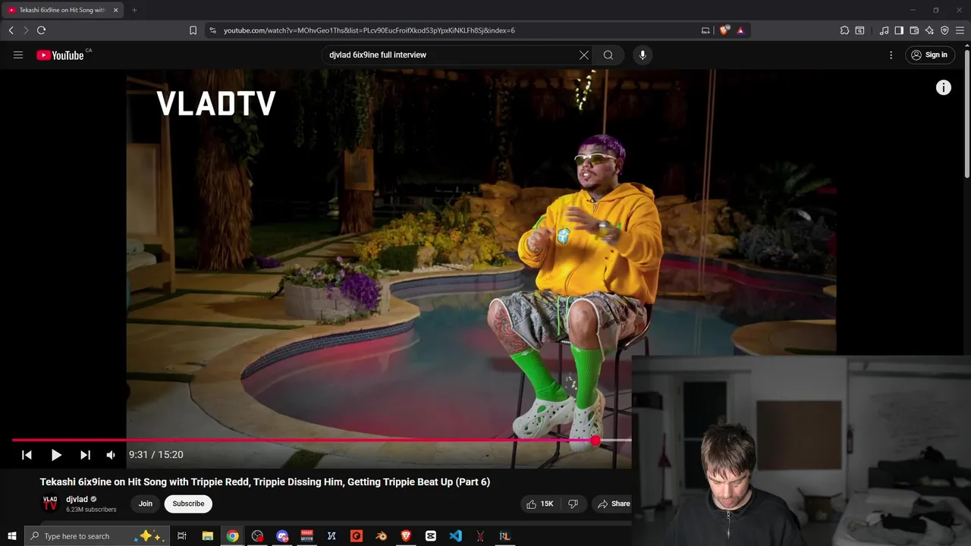Run search with magnifier button
The image size is (971, 546).
(608, 55)
